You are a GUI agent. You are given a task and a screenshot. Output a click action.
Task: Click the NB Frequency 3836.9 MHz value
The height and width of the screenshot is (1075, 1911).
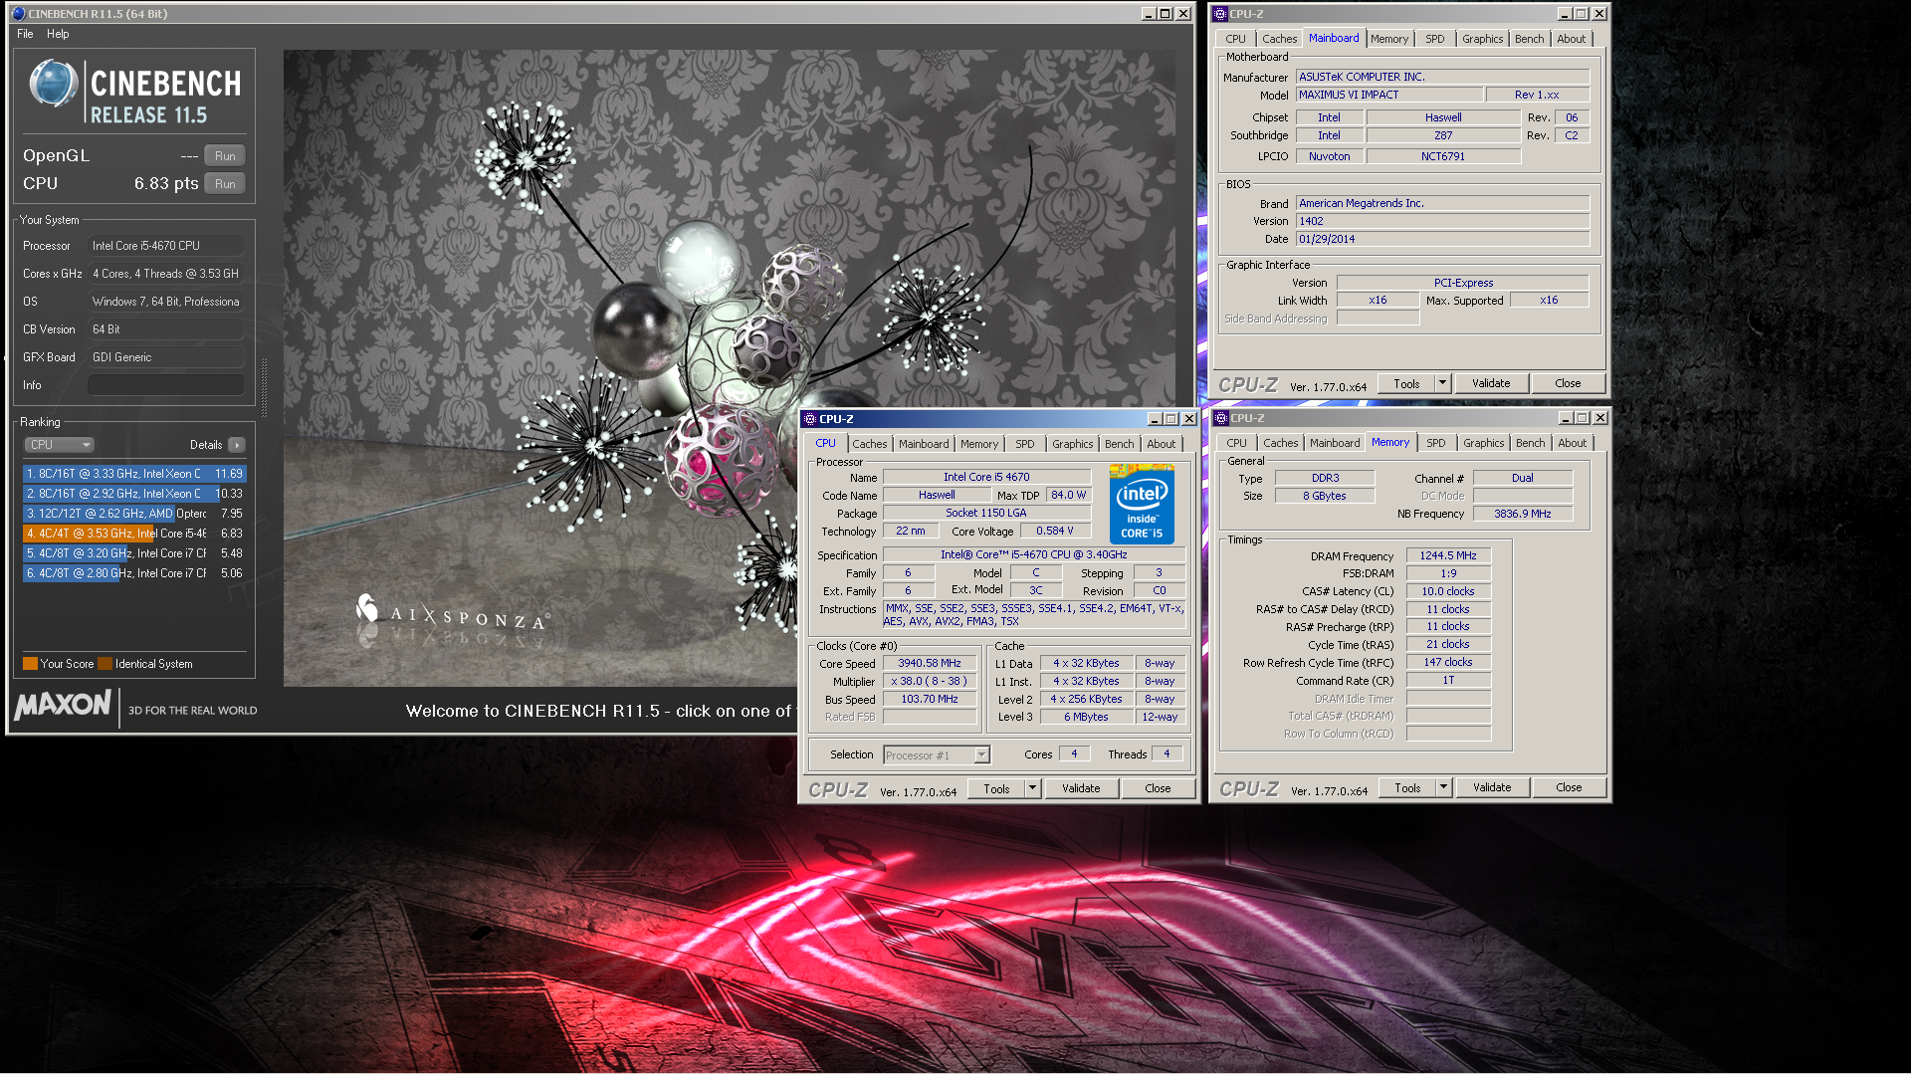click(1523, 515)
